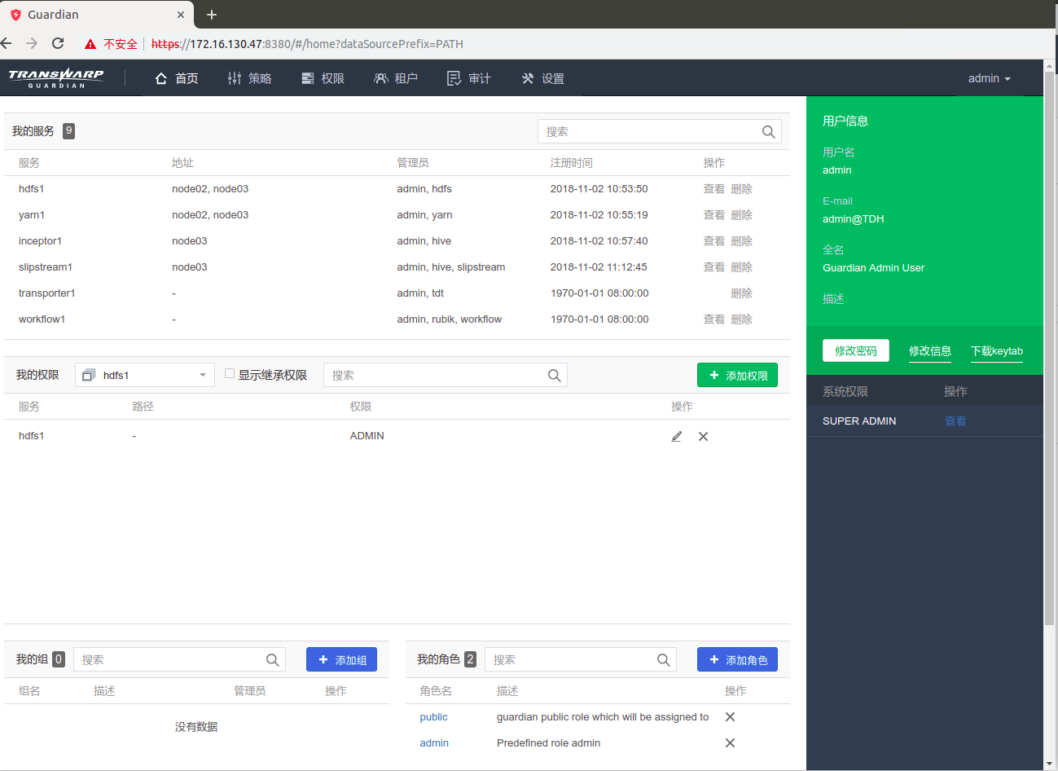Select the transporter1 service name
This screenshot has width=1058, height=771.
[x=47, y=293]
